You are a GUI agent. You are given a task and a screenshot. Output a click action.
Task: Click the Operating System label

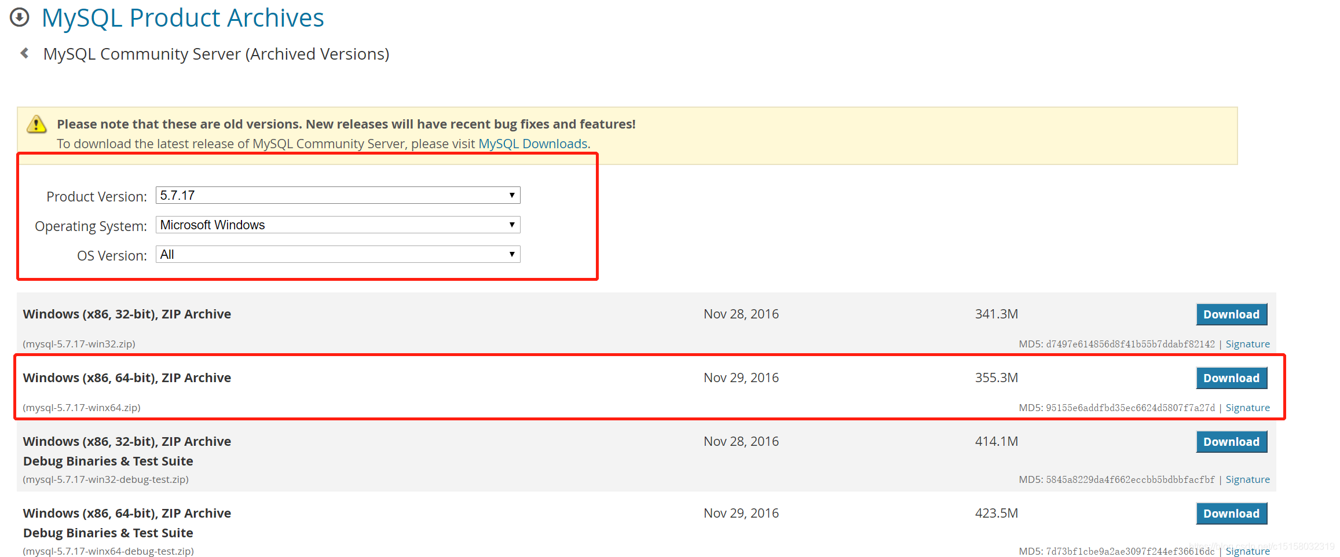click(x=91, y=226)
